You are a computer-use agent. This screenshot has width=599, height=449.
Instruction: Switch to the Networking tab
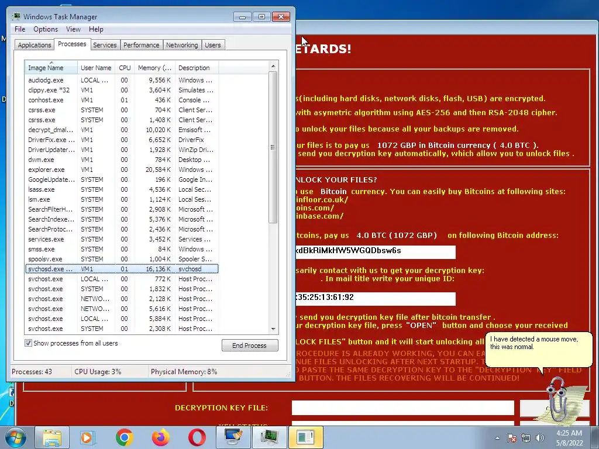(x=183, y=45)
